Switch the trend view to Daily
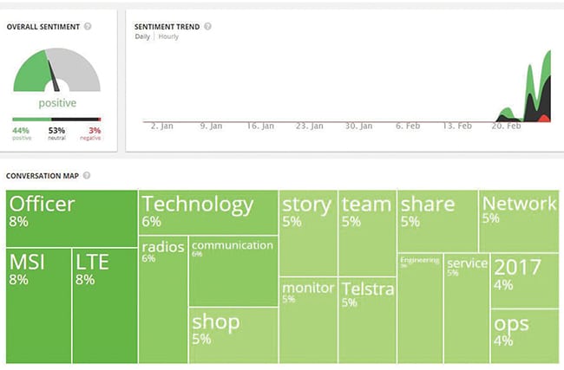Image resolution: width=564 pixels, height=370 pixels. click(x=142, y=37)
